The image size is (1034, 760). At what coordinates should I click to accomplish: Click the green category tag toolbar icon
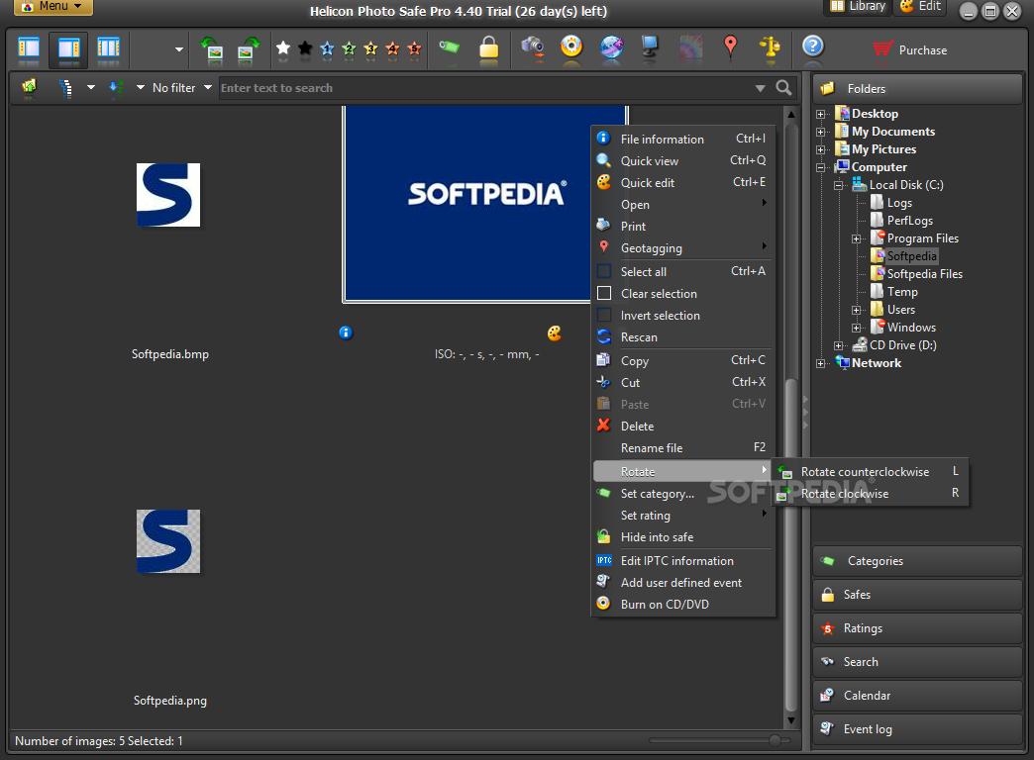[449, 47]
